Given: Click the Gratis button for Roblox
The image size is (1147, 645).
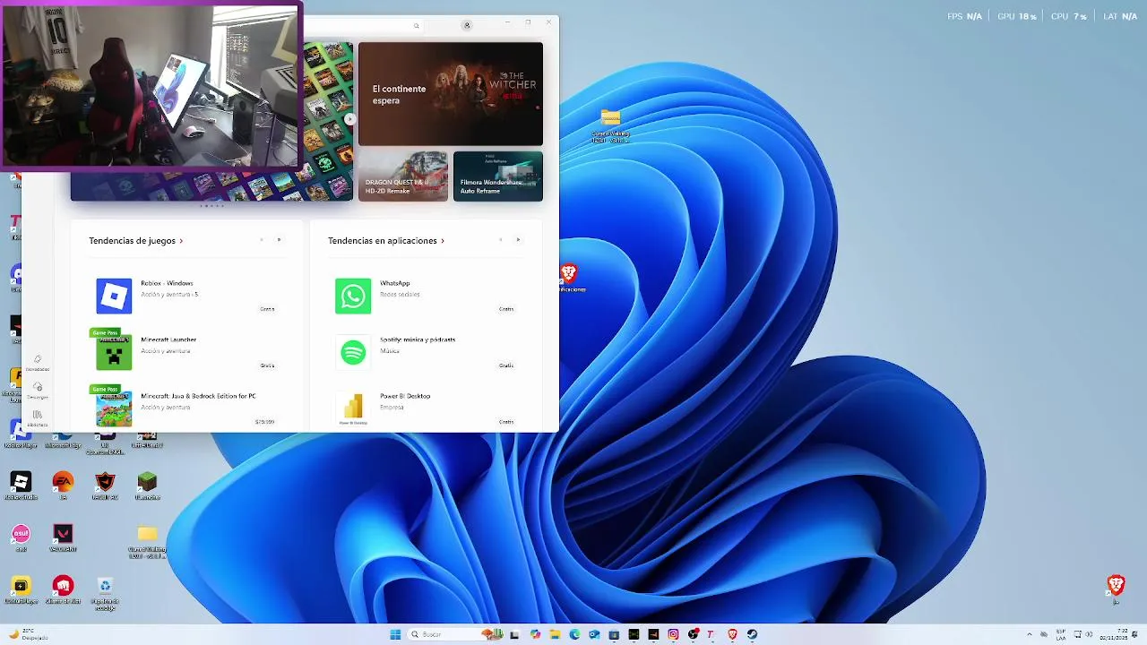Looking at the screenshot, I should (x=267, y=309).
